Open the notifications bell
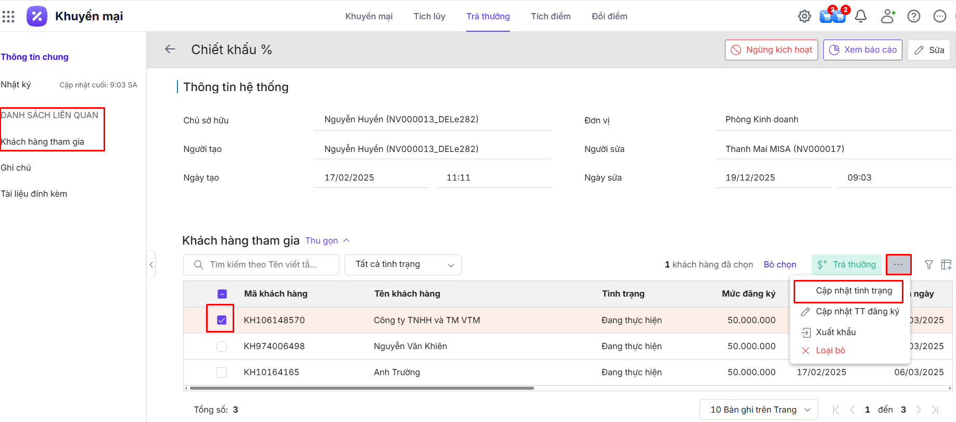The width and height of the screenshot is (956, 422). (861, 17)
